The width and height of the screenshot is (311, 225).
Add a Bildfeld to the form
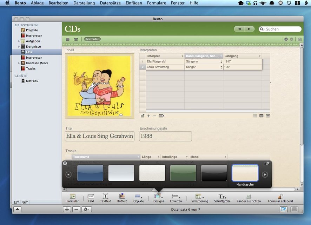click(x=122, y=198)
